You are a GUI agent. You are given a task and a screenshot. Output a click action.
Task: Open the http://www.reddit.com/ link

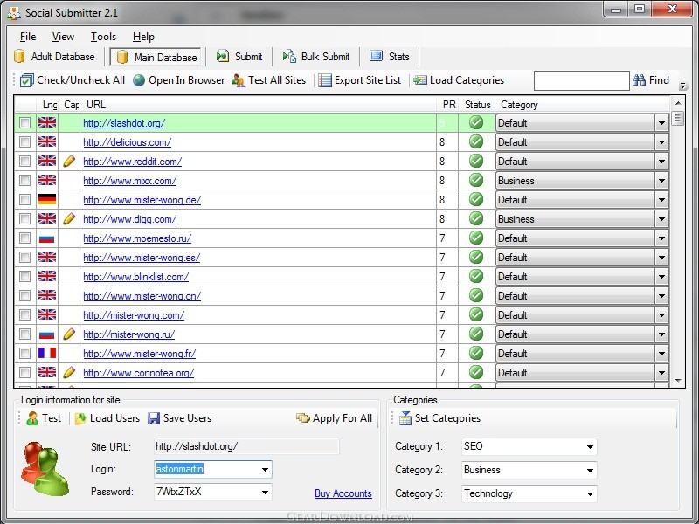pyautogui.click(x=133, y=162)
